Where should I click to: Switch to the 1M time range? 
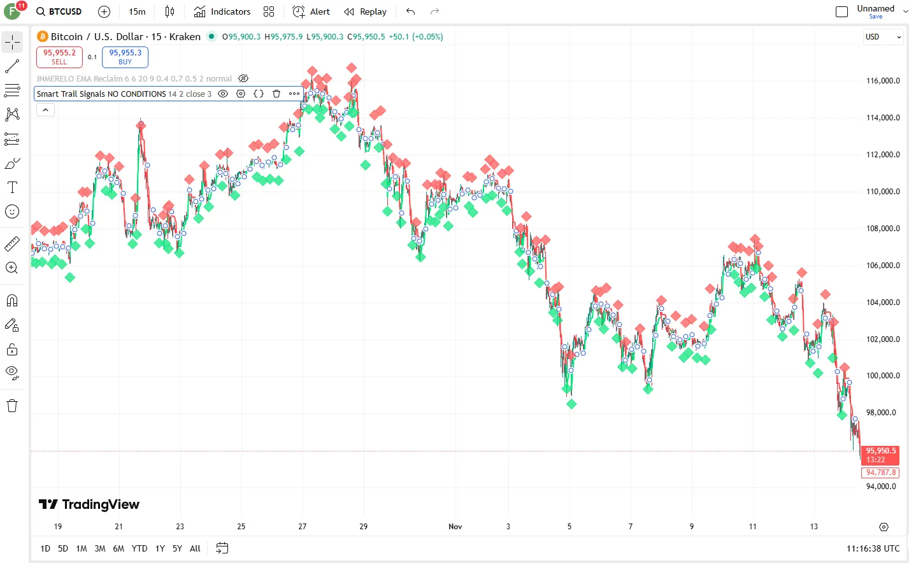pyautogui.click(x=82, y=548)
